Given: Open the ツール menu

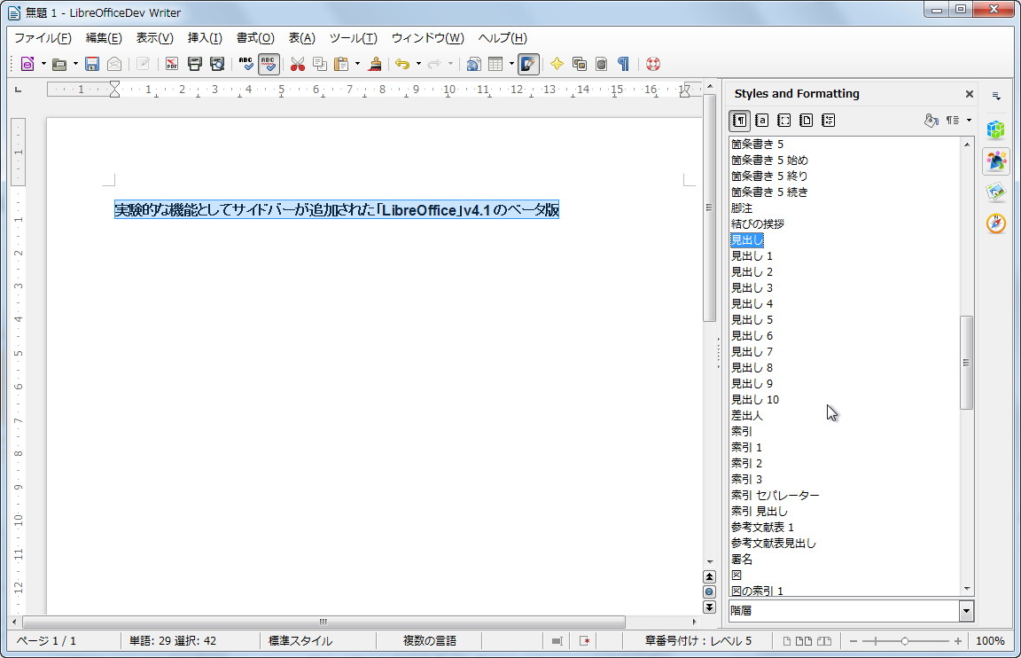Looking at the screenshot, I should click(353, 38).
